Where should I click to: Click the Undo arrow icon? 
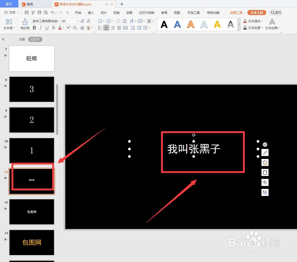(x=52, y=13)
